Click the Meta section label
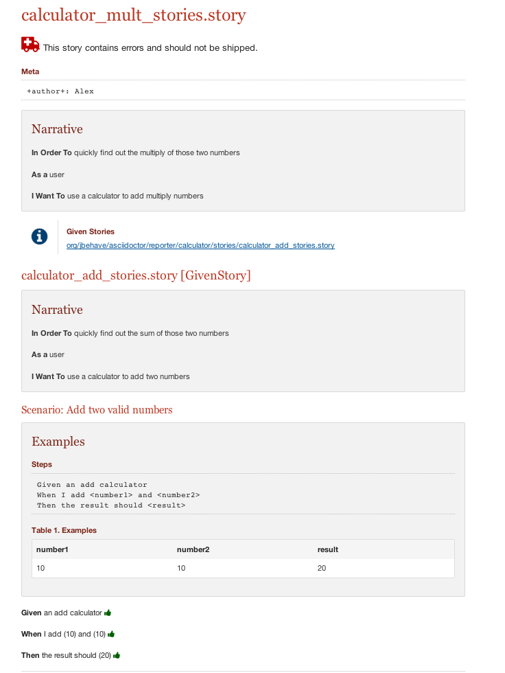 click(x=30, y=71)
